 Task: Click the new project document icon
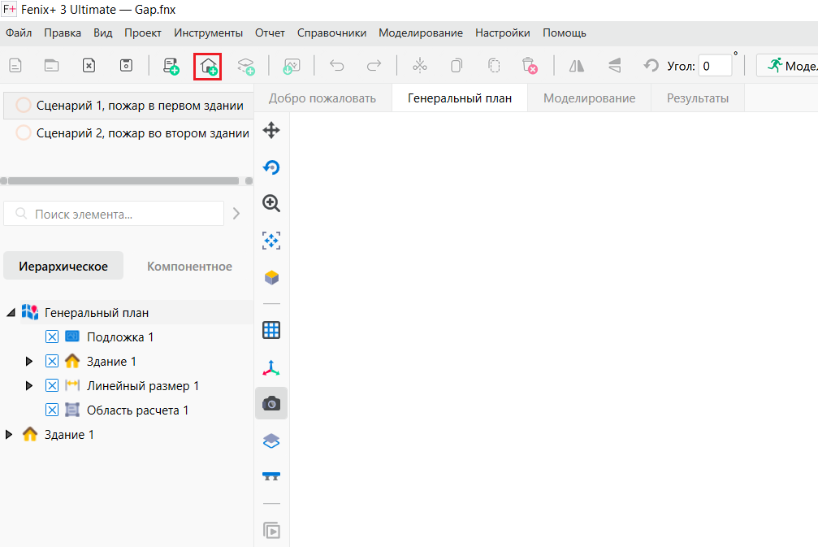(x=15, y=66)
